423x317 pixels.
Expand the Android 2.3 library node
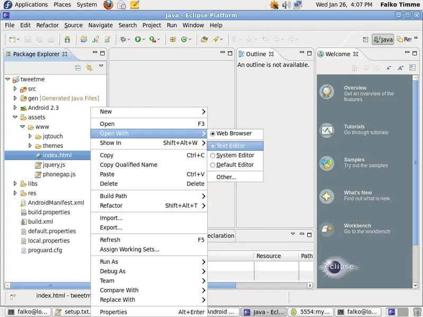[15, 107]
